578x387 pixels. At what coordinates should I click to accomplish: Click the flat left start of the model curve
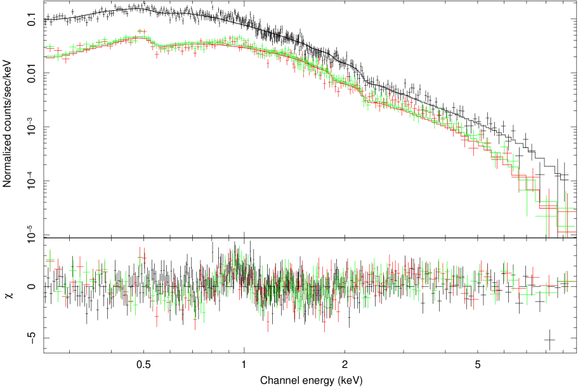pyautogui.click(x=51, y=56)
